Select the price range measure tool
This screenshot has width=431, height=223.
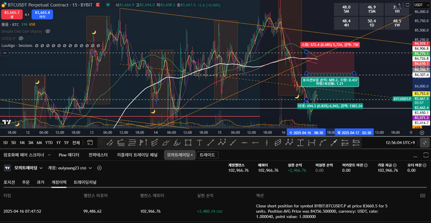point(300,143)
